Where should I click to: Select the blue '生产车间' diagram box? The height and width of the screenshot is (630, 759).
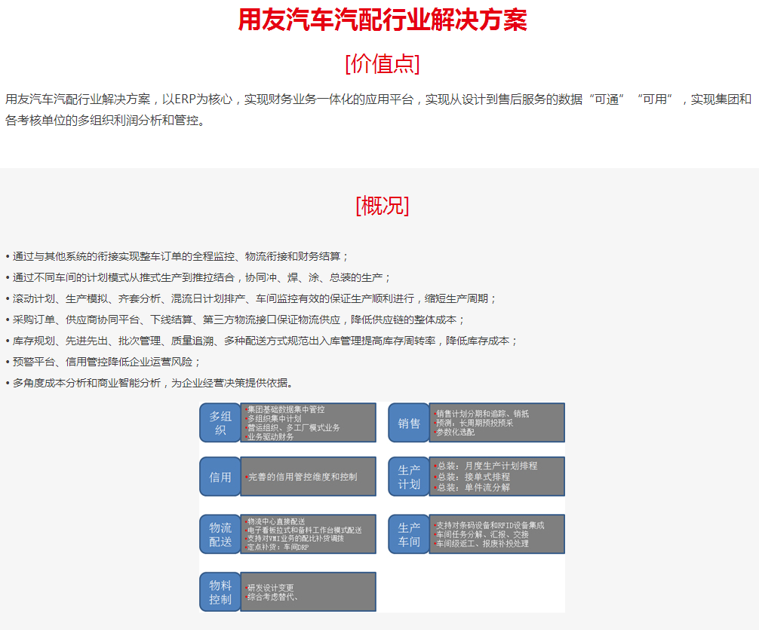[x=409, y=534]
